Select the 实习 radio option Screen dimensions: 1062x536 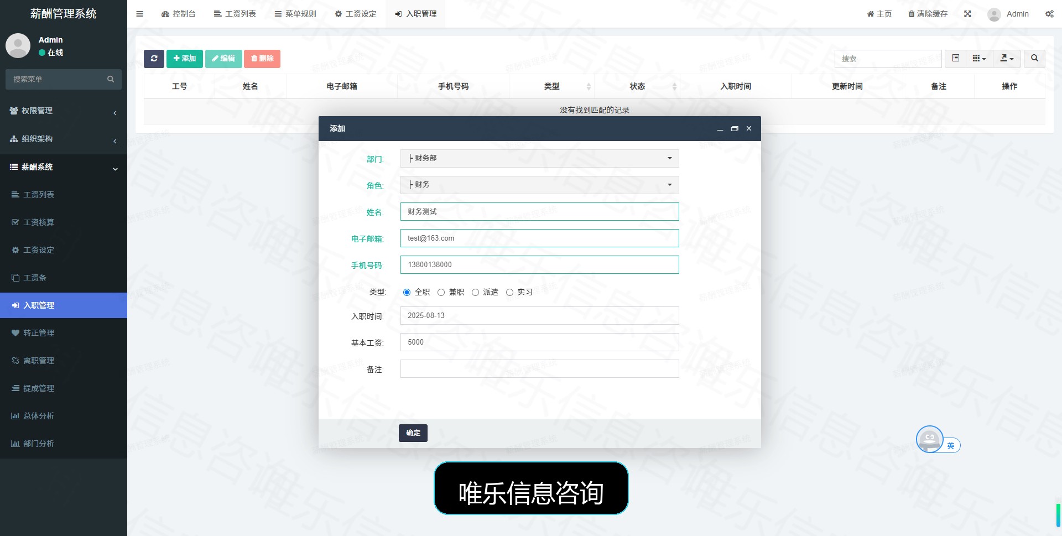(x=509, y=292)
